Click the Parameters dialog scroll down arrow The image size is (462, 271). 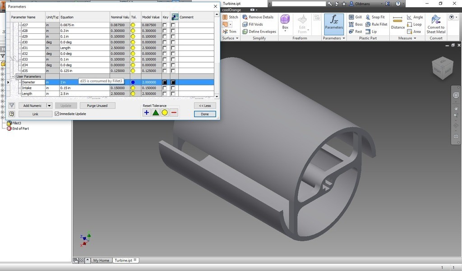point(217,96)
